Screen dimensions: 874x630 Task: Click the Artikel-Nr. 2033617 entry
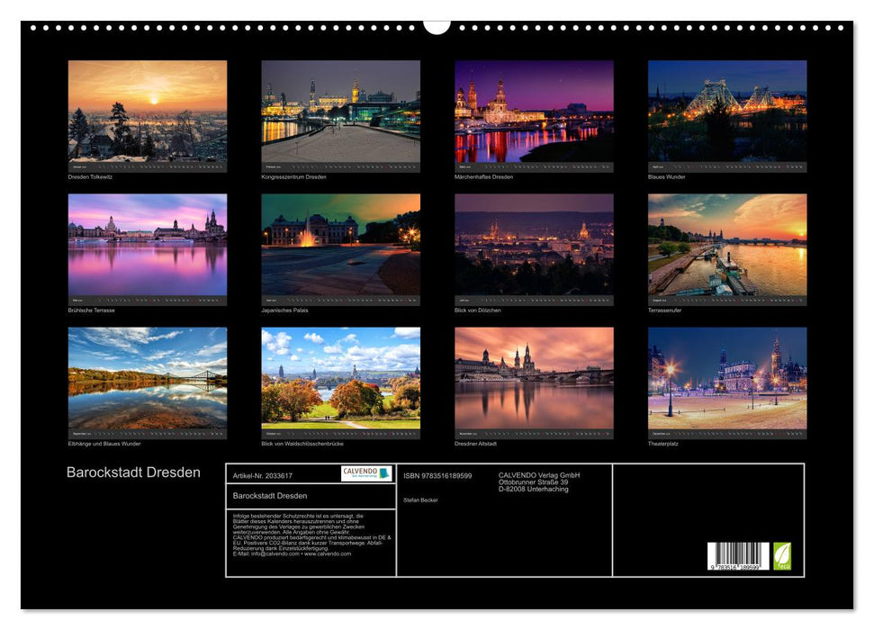261,477
